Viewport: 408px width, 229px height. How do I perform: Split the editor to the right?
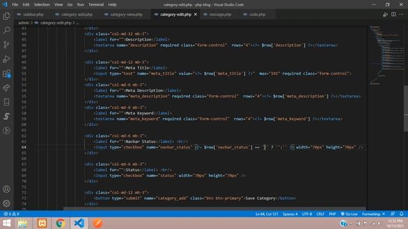click(393, 14)
